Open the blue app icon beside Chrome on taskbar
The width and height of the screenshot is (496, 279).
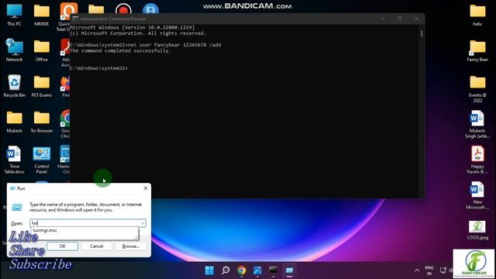pyautogui.click(x=257, y=270)
